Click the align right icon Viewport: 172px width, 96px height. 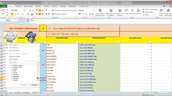point(42,14)
